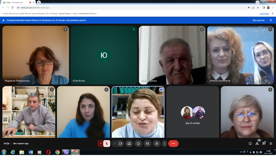Image resolution: width=276 pixels, height=163 pixels.
Task: Open Viber from the Windows taskbar
Action: pyautogui.click(x=66, y=152)
